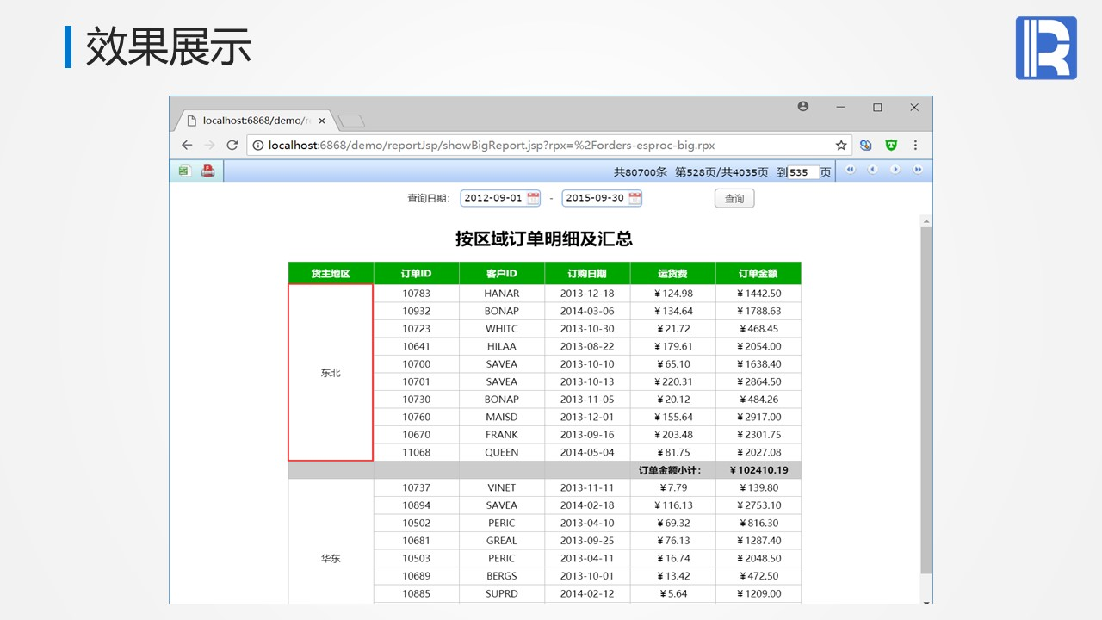The height and width of the screenshot is (620, 1102).
Task: Go to first page of report
Action: [x=851, y=170]
